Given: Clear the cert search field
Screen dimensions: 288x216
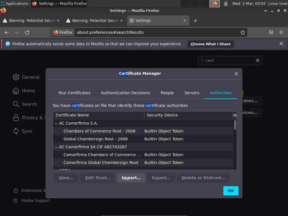Looking at the screenshot, I should point(258,60).
